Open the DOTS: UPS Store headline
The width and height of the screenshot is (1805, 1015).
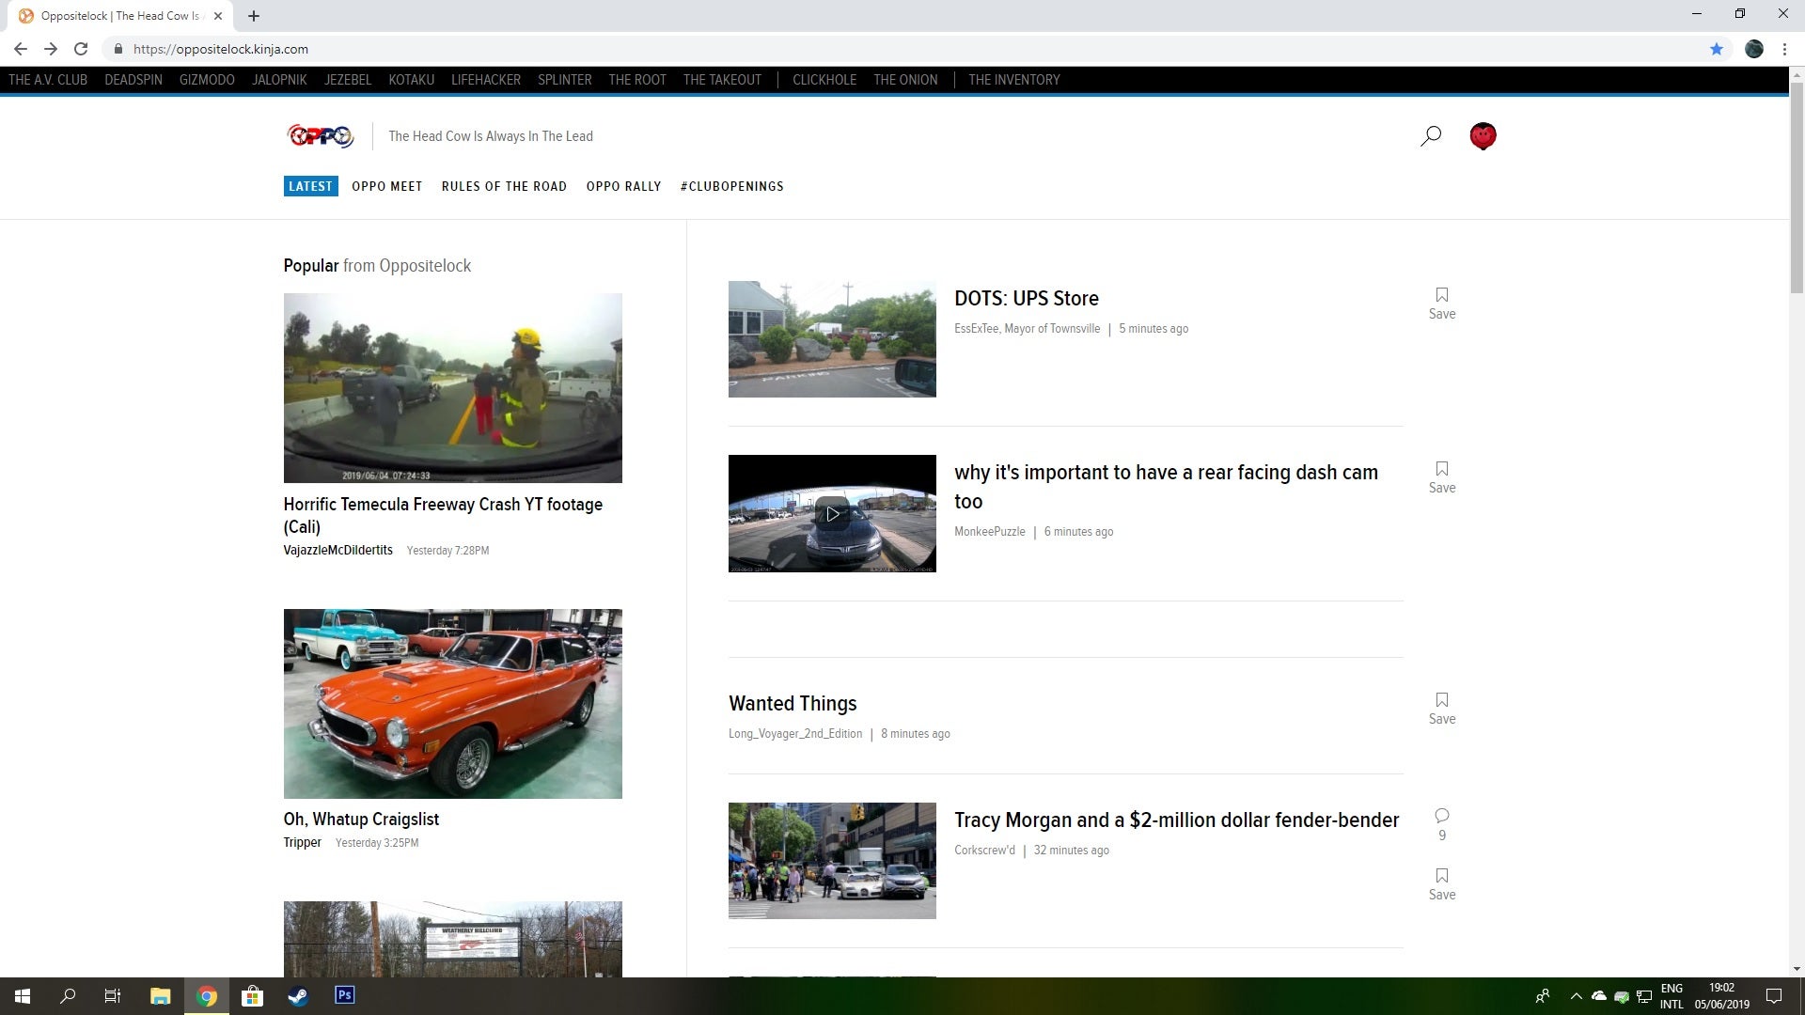point(1027,298)
